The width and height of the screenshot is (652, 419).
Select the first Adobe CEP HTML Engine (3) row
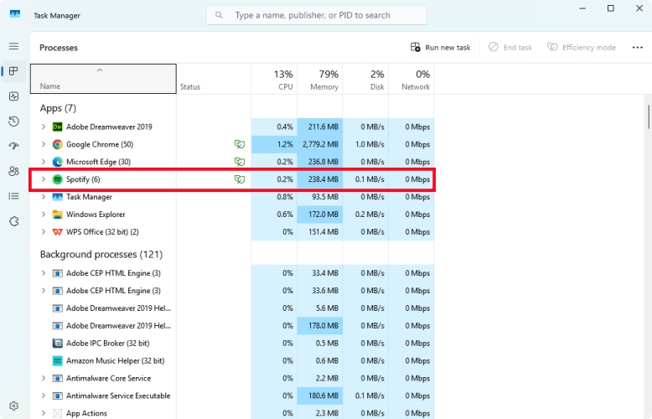[232, 273]
